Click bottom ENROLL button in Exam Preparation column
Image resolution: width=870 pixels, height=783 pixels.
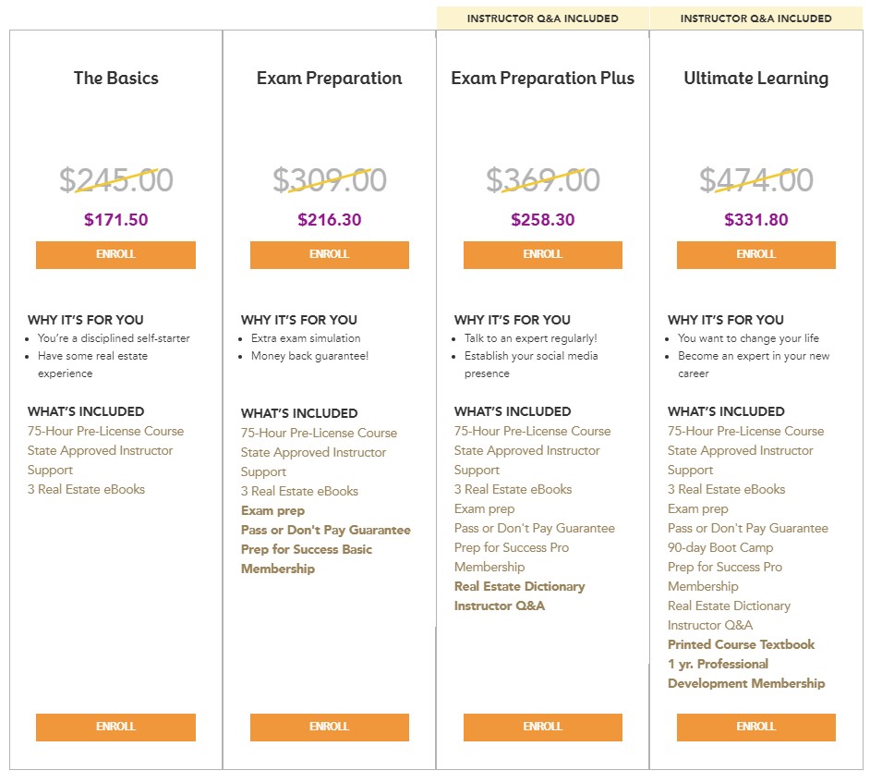[329, 727]
